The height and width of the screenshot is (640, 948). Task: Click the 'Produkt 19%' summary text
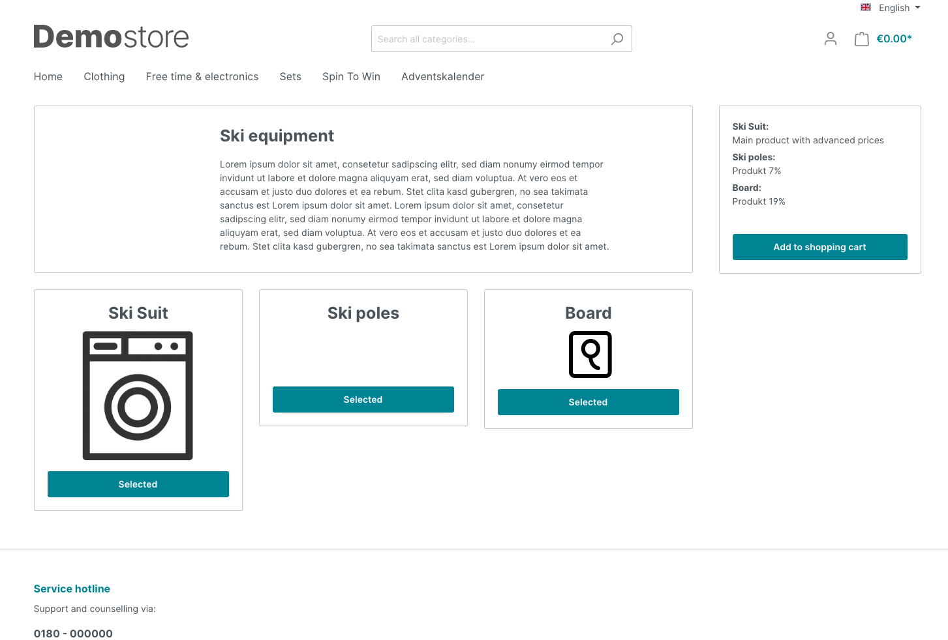tap(759, 201)
